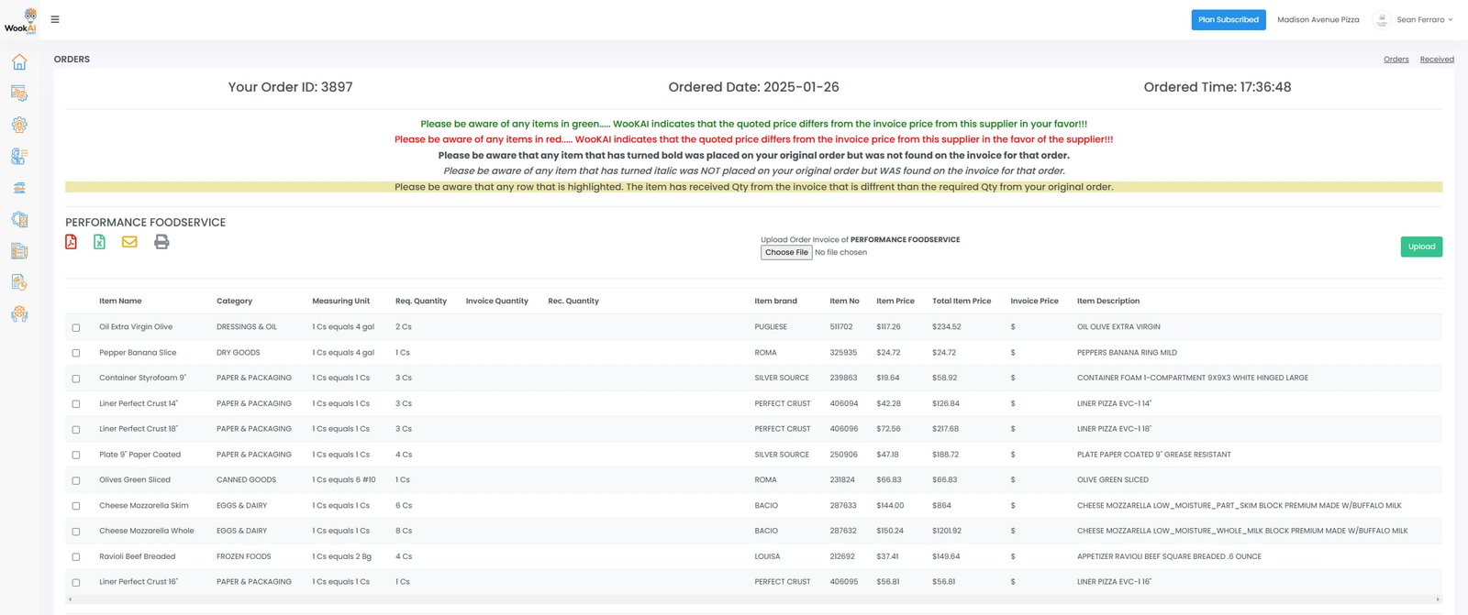1468x615 pixels.
Task: Click the sidebar person-with-checklist icon
Action: point(19,157)
